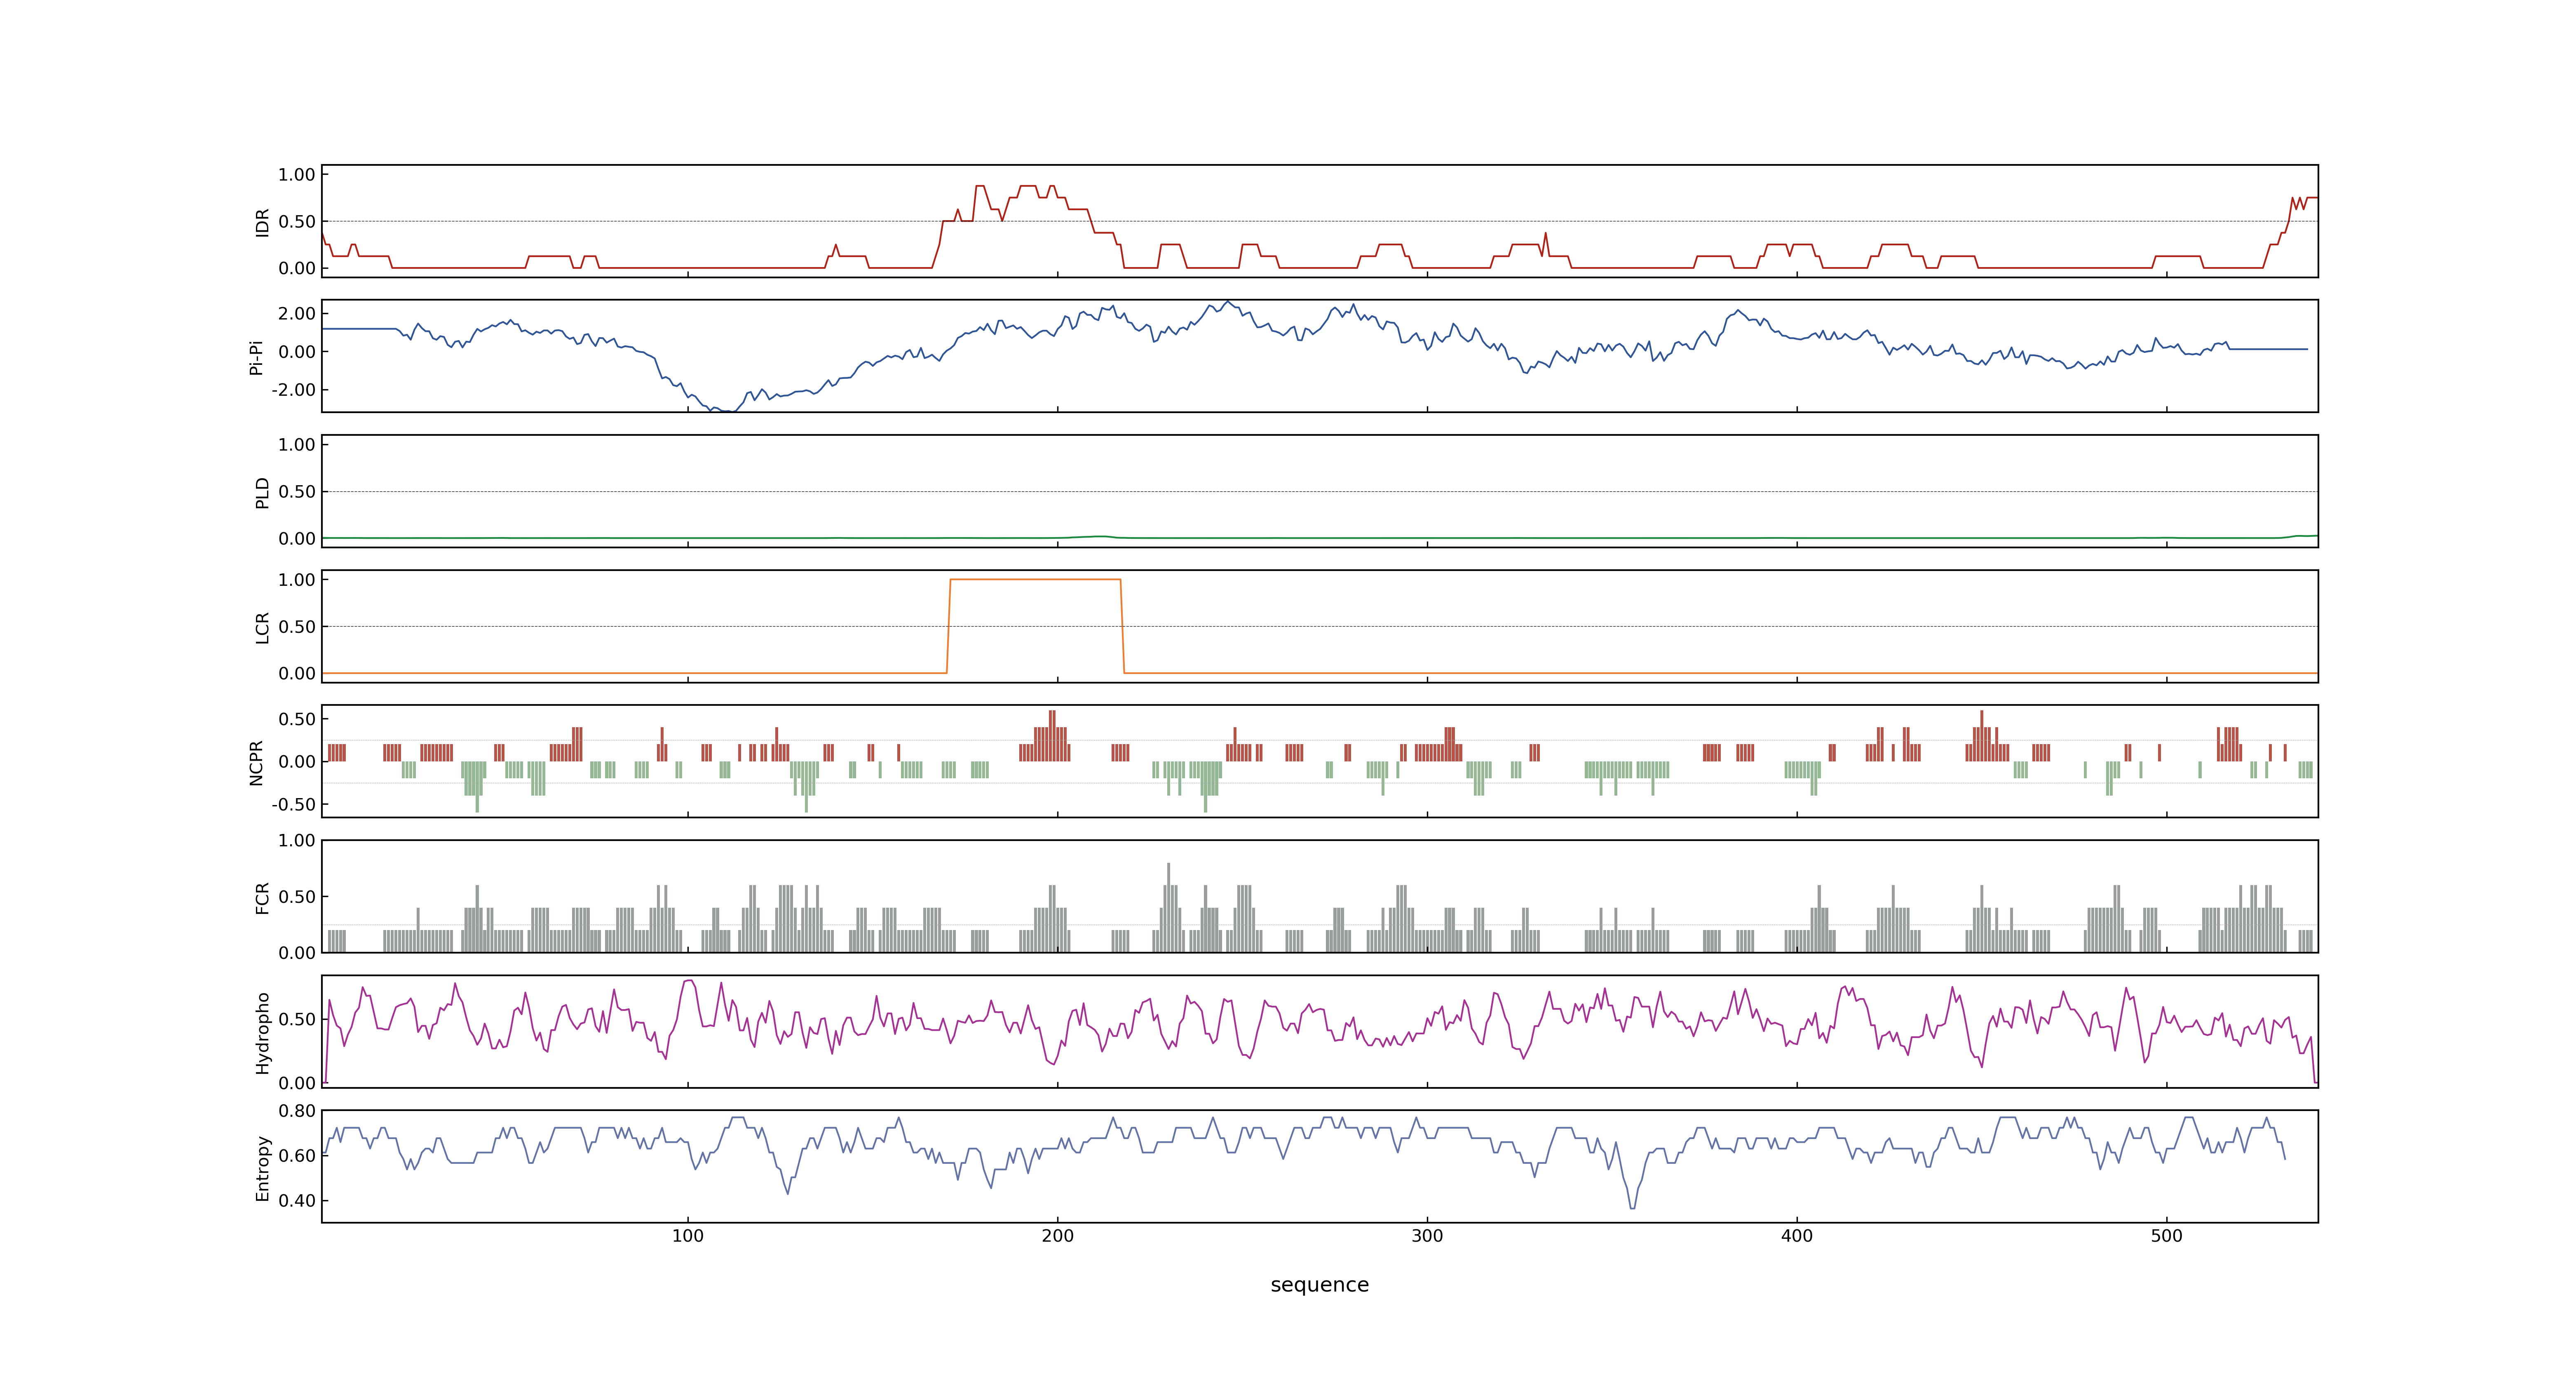Click the -2.00 tick of the Pi-Pi panel
Image resolution: width=2576 pixels, height=1374 pixels.
tap(293, 390)
